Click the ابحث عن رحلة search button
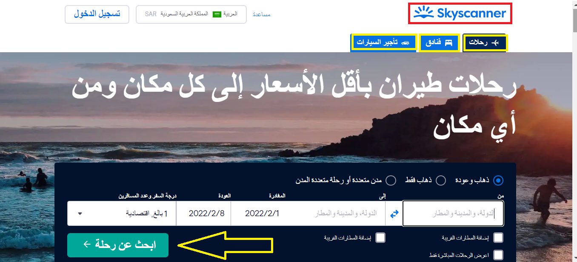Screen dimensions: 577x262 pos(118,245)
